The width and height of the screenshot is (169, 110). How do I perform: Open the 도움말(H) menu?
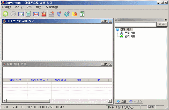coord(52,7)
